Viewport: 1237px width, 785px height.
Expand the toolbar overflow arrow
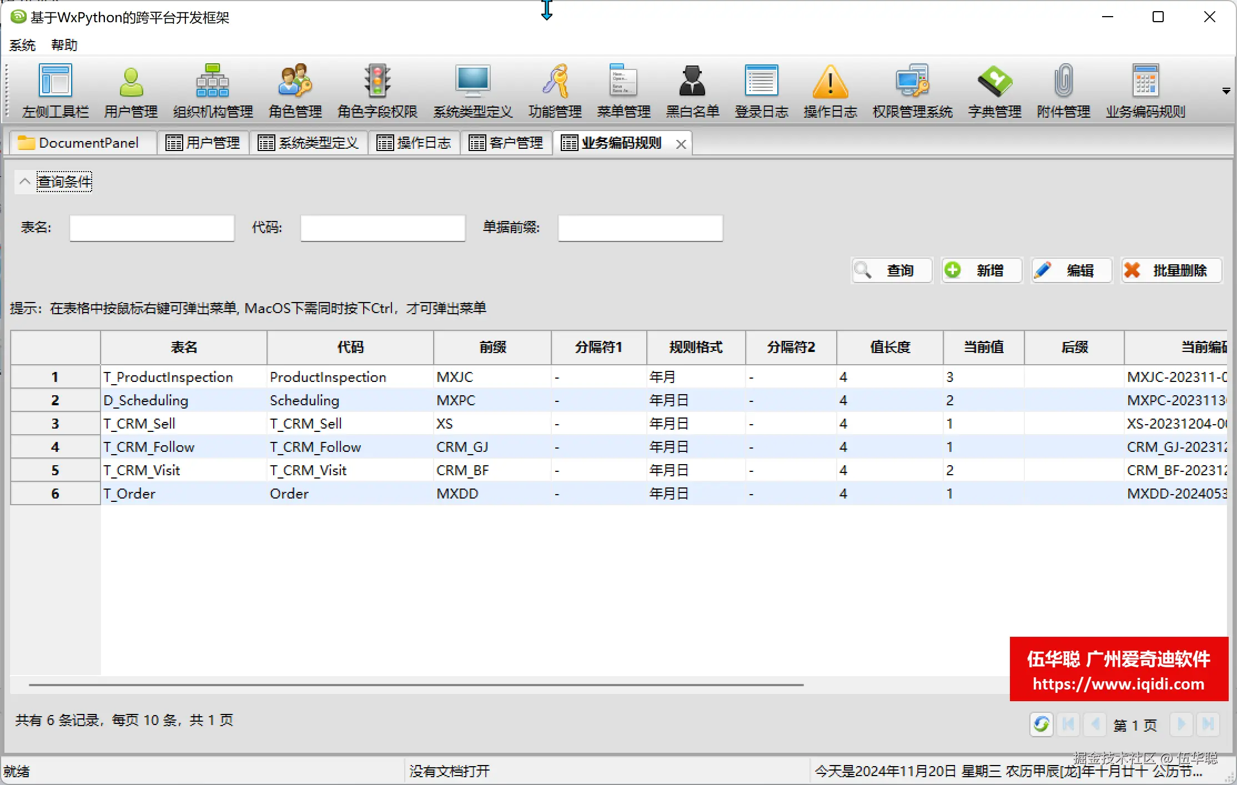click(x=1226, y=91)
